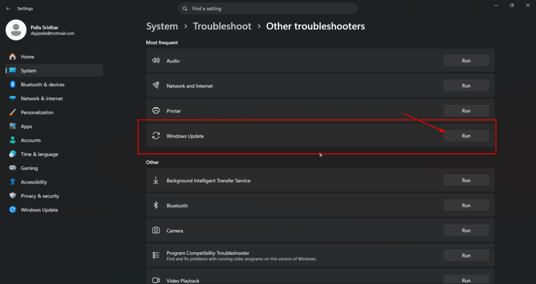Image resolution: width=536 pixels, height=284 pixels.
Task: Click the search magnifier icon
Action: (185, 8)
